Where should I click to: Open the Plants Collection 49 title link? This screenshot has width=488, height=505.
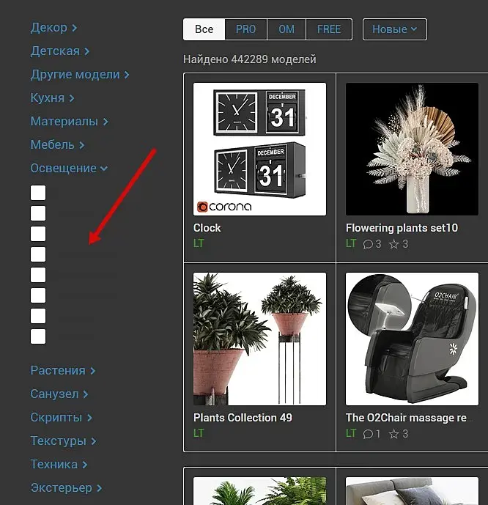pyautogui.click(x=243, y=418)
